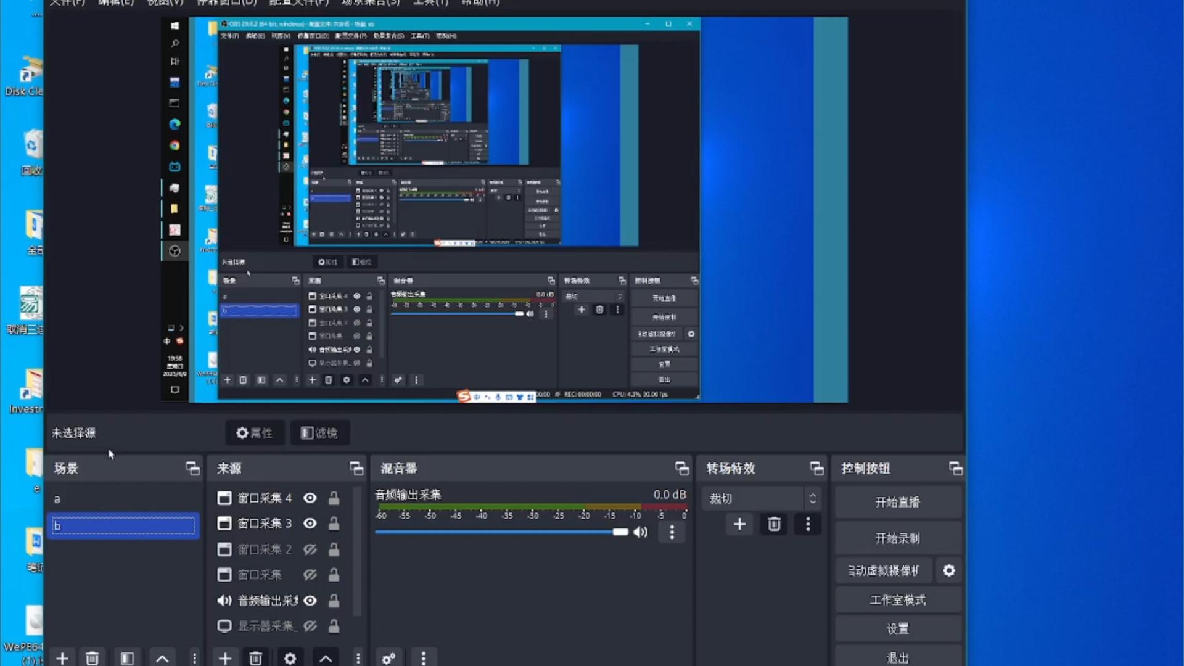Unlock the 窗口采集 3 source
1184x666 pixels.
point(334,524)
